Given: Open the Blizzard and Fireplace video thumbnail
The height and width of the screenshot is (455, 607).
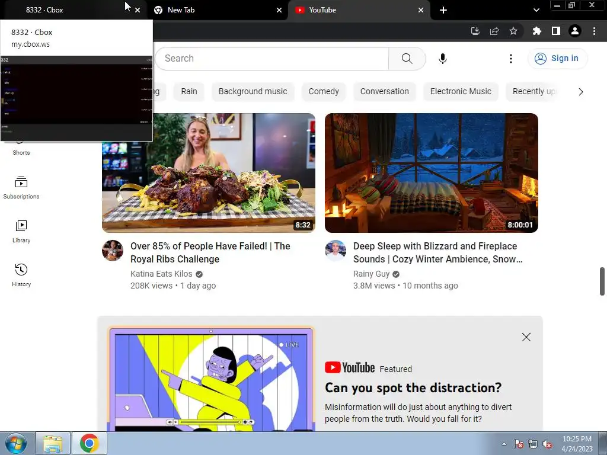Looking at the screenshot, I should (x=432, y=173).
